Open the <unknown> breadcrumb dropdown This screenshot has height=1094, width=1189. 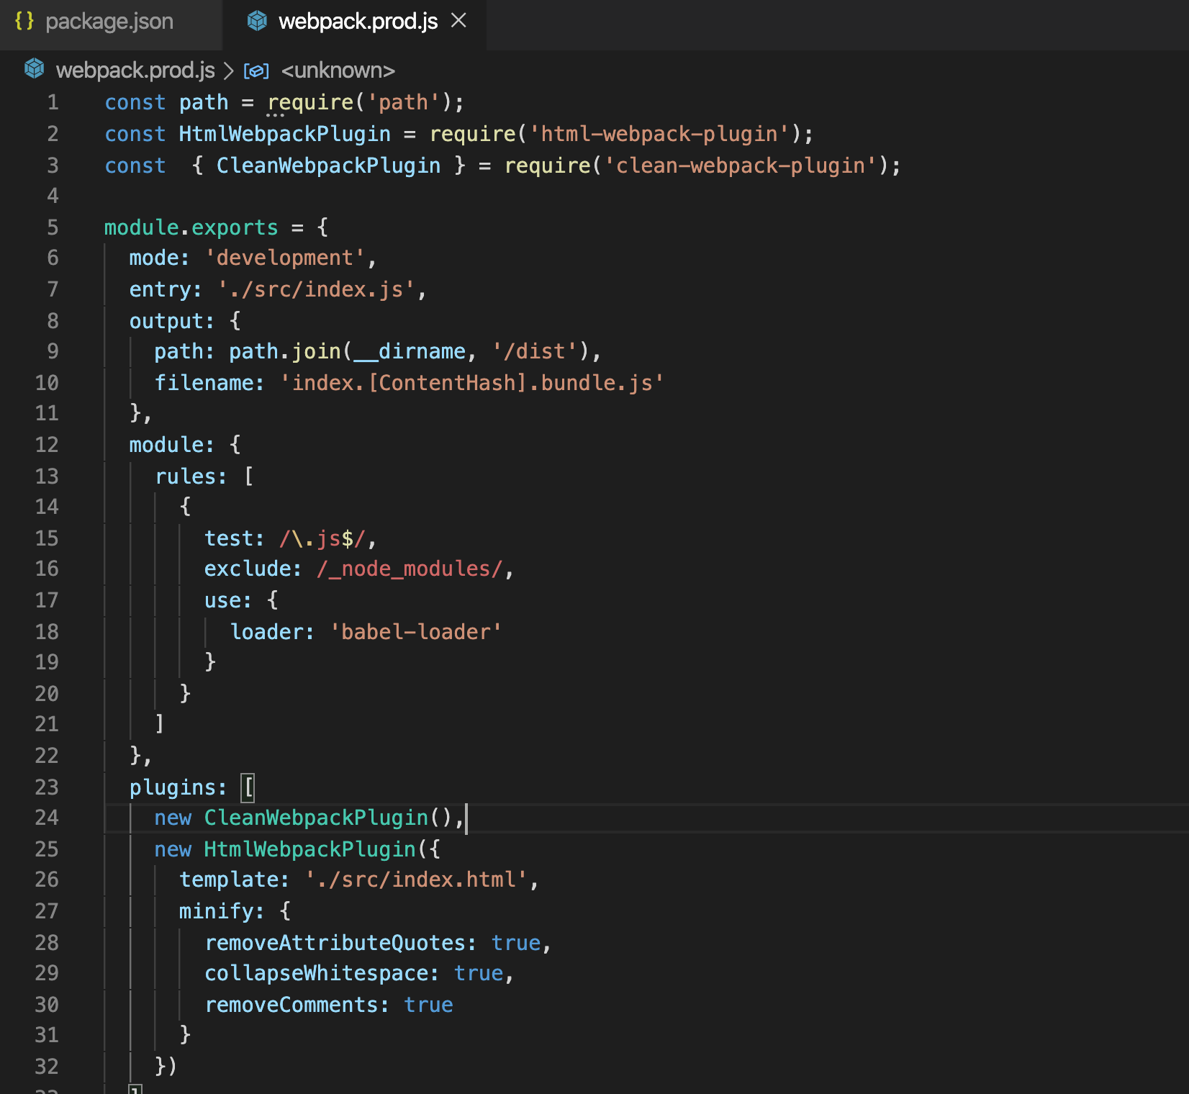pos(337,70)
